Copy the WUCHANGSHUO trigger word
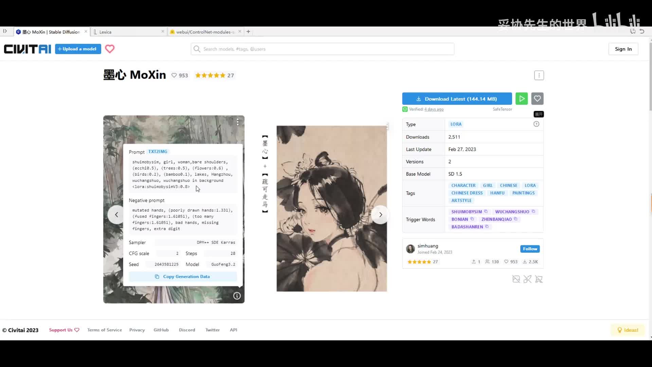The height and width of the screenshot is (367, 652). (533, 211)
